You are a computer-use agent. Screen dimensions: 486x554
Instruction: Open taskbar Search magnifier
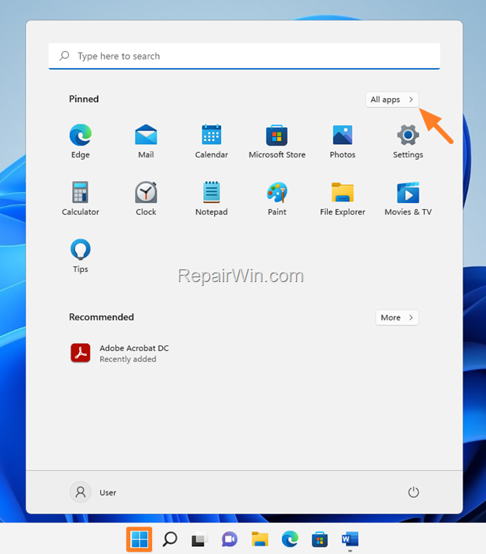click(169, 539)
